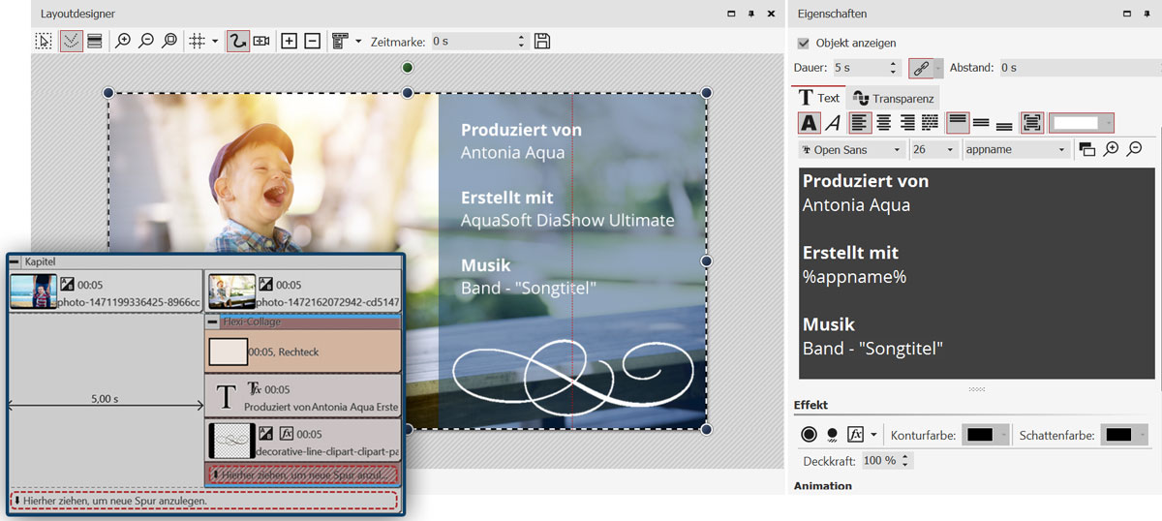
Task: Click the minus button in Layoutdesigner toolbar
Action: [312, 41]
